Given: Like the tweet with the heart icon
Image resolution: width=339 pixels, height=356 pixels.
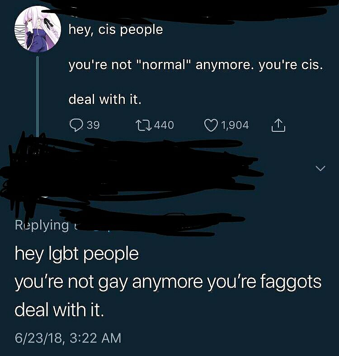Looking at the screenshot, I should (211, 125).
